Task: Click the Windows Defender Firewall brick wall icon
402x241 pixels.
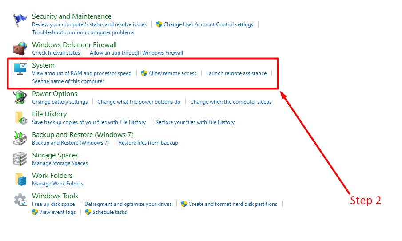Action: coord(20,48)
